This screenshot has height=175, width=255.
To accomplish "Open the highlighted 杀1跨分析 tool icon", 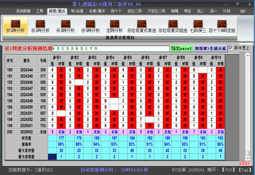I will [x=15, y=26].
